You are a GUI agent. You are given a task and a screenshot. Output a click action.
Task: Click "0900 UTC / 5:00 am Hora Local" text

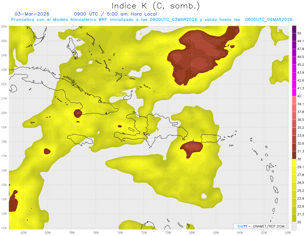pos(116,14)
